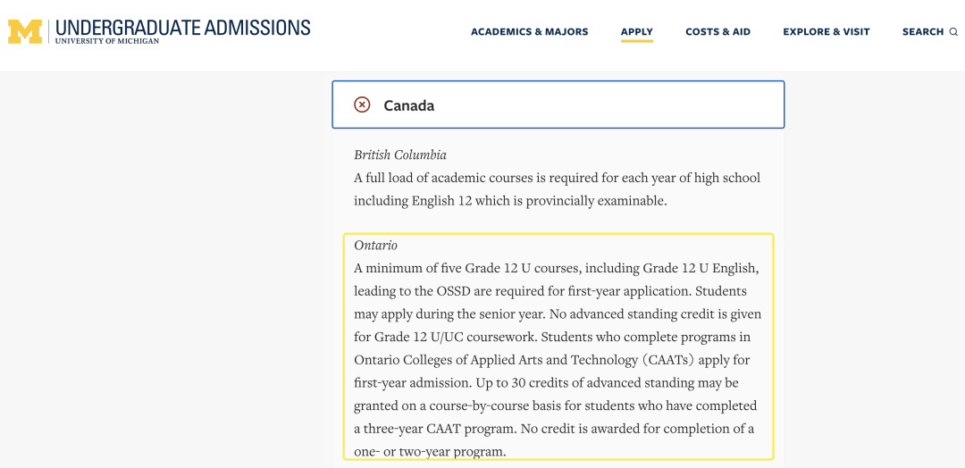The width and height of the screenshot is (965, 468).
Task: Click the Search link in the header
Action: pyautogui.click(x=923, y=32)
